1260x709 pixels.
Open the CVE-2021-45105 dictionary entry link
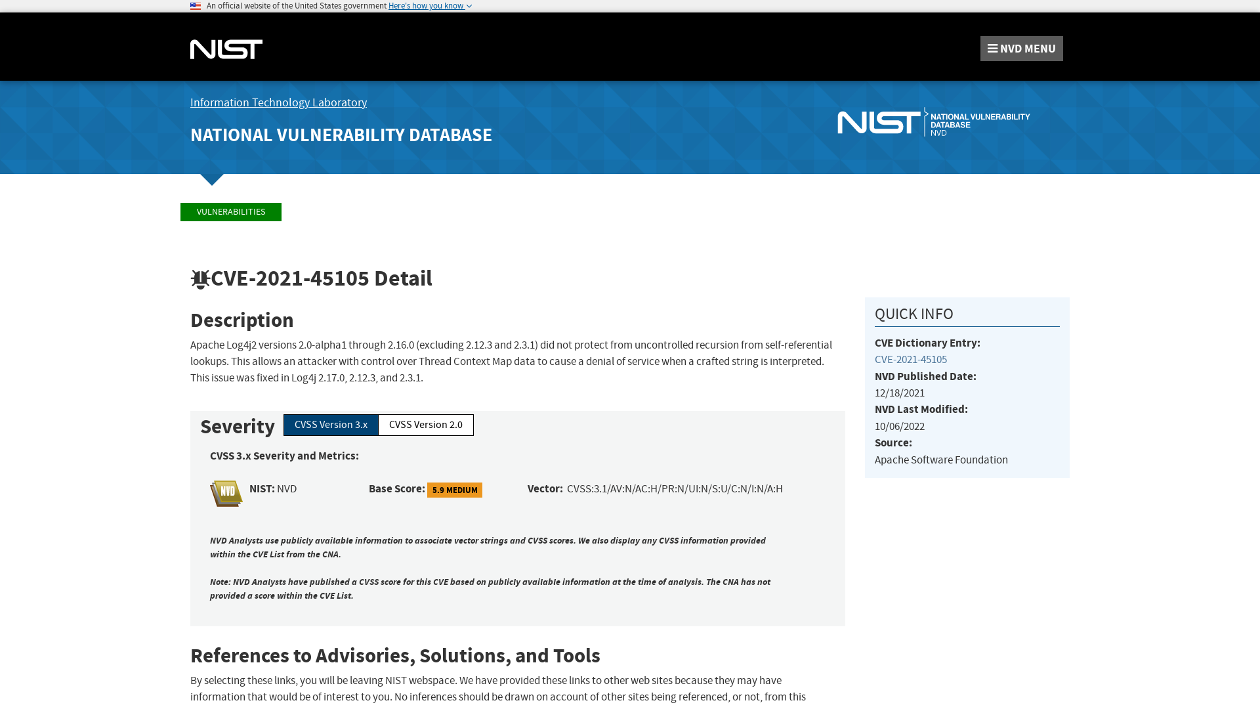pyautogui.click(x=911, y=360)
